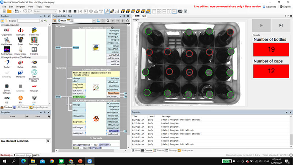Navigate up one level in Program Editor
This screenshot has width=293, height=165.
tap(123, 21)
